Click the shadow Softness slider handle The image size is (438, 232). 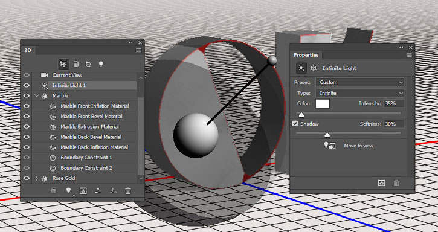[327, 135]
